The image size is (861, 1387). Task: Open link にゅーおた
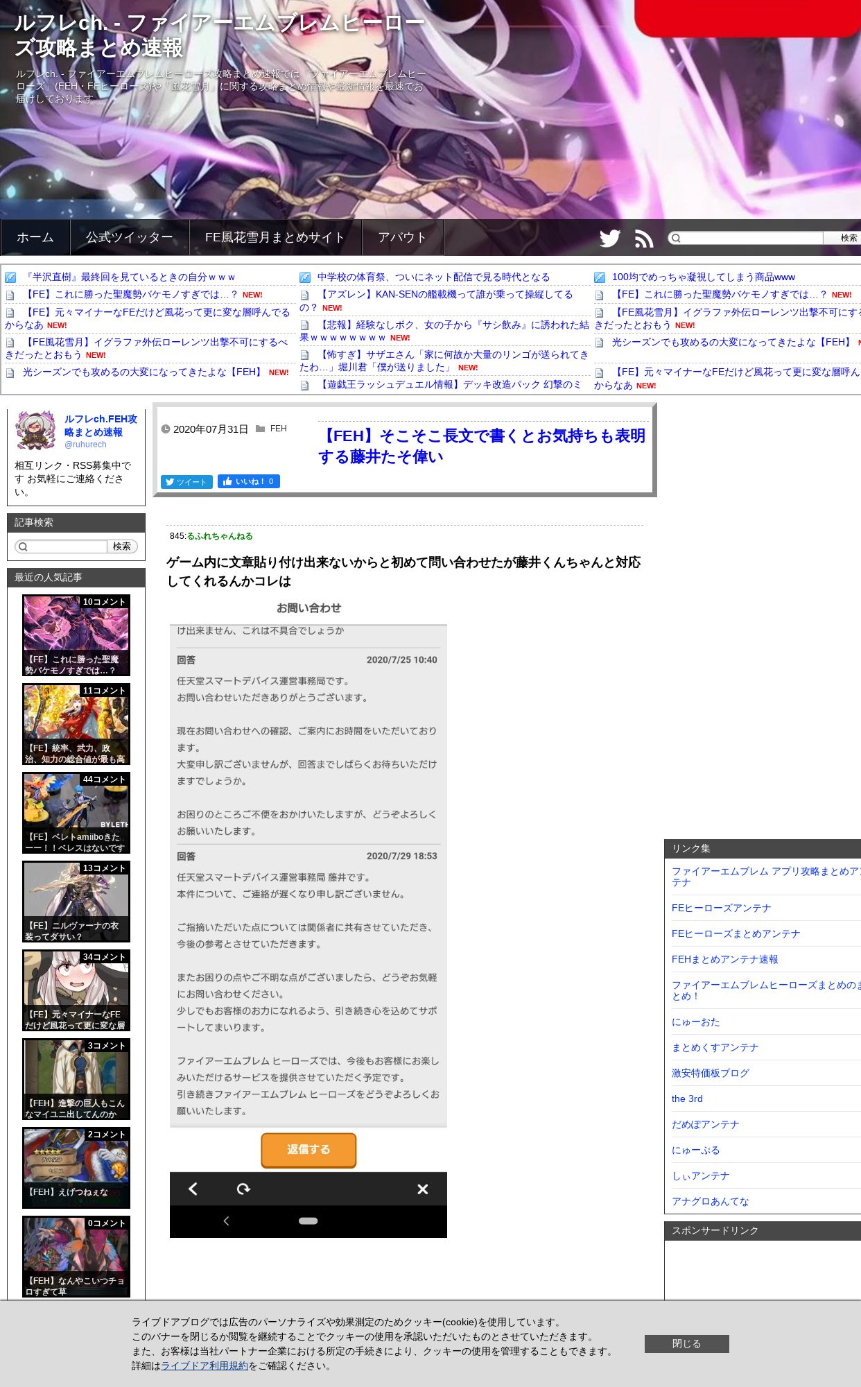(695, 1022)
